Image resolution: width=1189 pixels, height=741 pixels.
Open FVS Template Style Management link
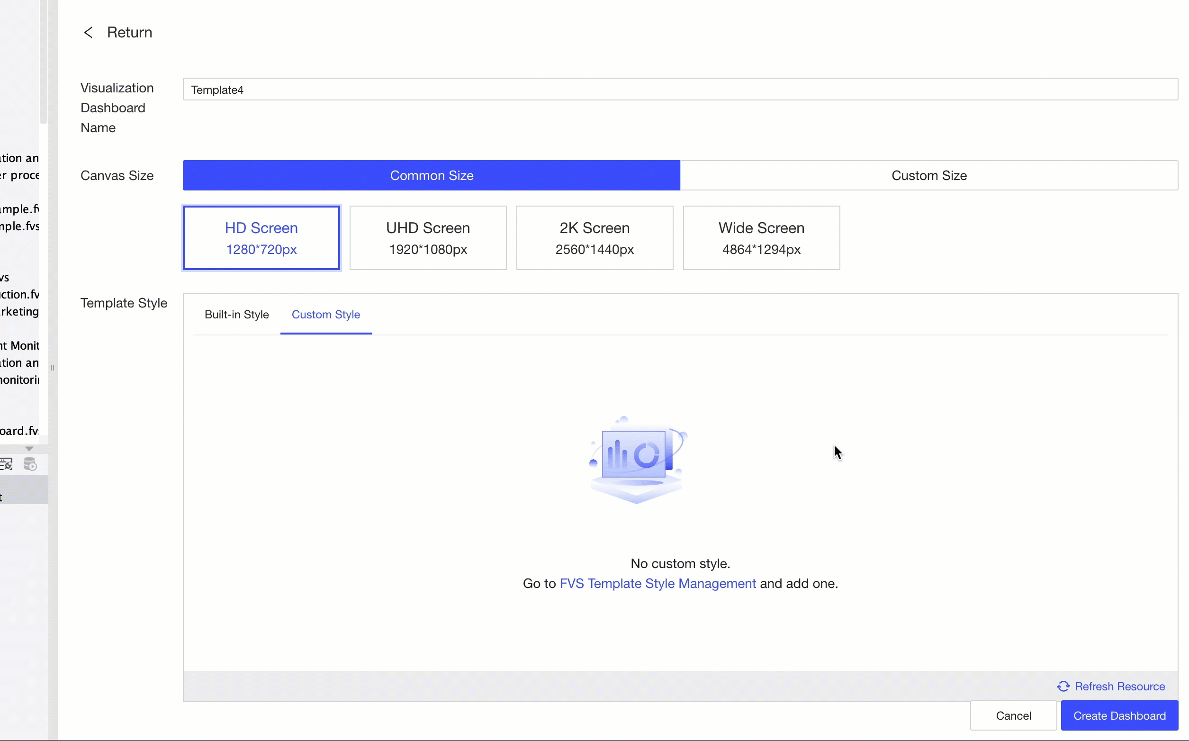[658, 583]
